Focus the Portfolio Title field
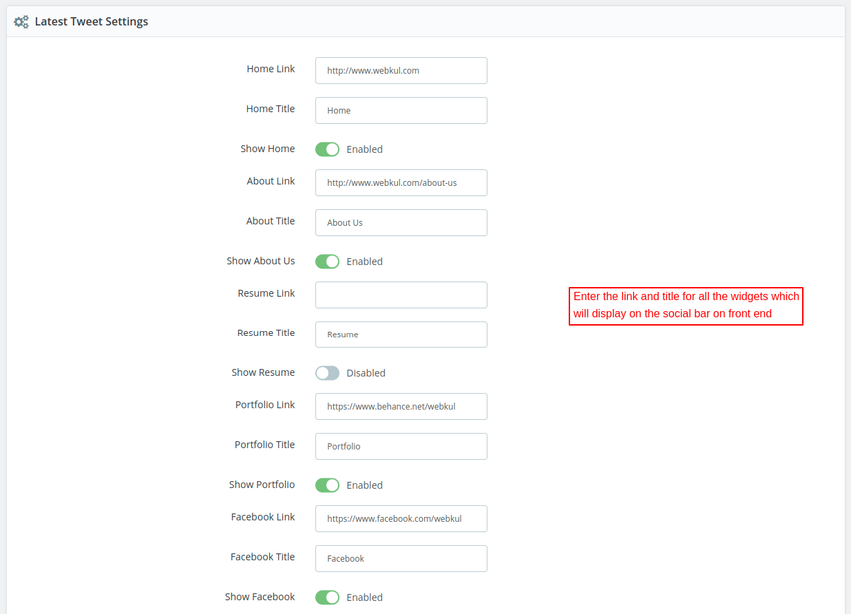 coord(401,446)
